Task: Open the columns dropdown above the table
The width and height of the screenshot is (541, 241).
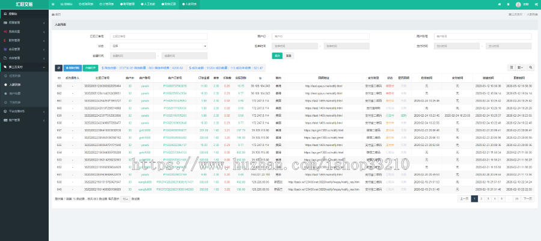Action: (521, 68)
